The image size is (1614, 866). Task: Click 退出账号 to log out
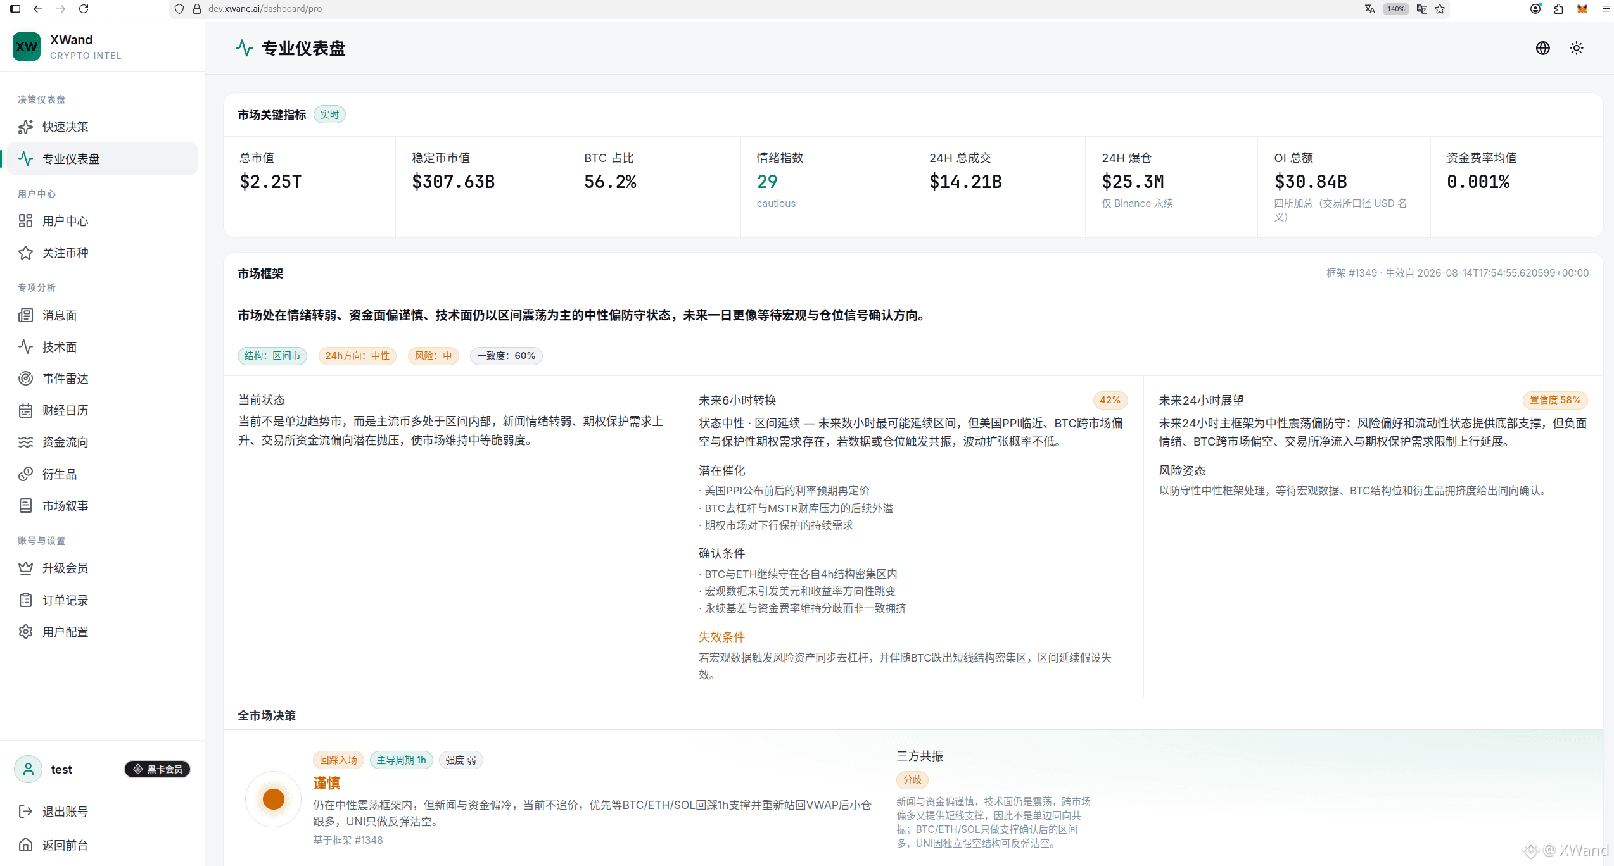tap(101, 812)
